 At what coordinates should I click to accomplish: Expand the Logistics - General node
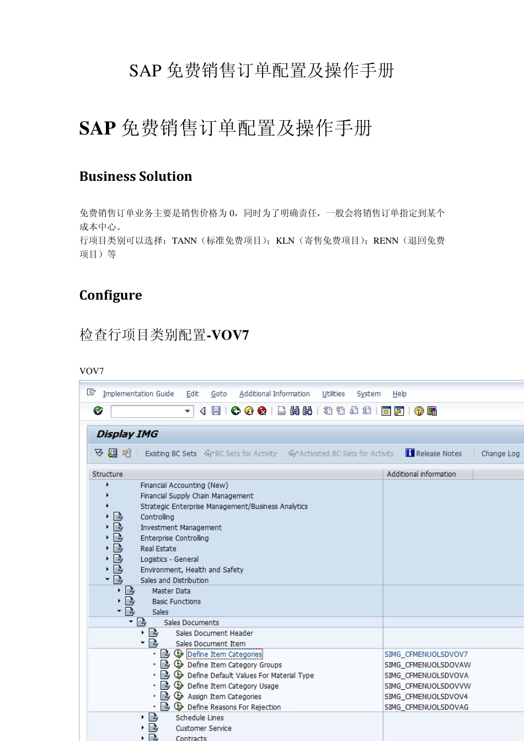[107, 559]
